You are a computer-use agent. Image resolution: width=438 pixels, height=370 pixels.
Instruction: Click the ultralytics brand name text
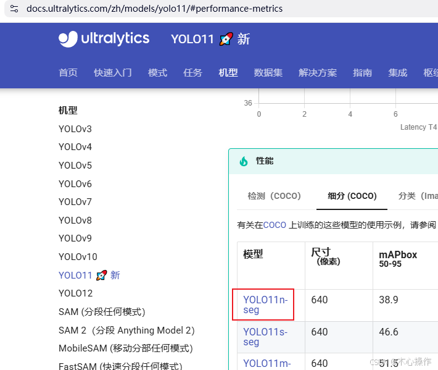(x=115, y=38)
